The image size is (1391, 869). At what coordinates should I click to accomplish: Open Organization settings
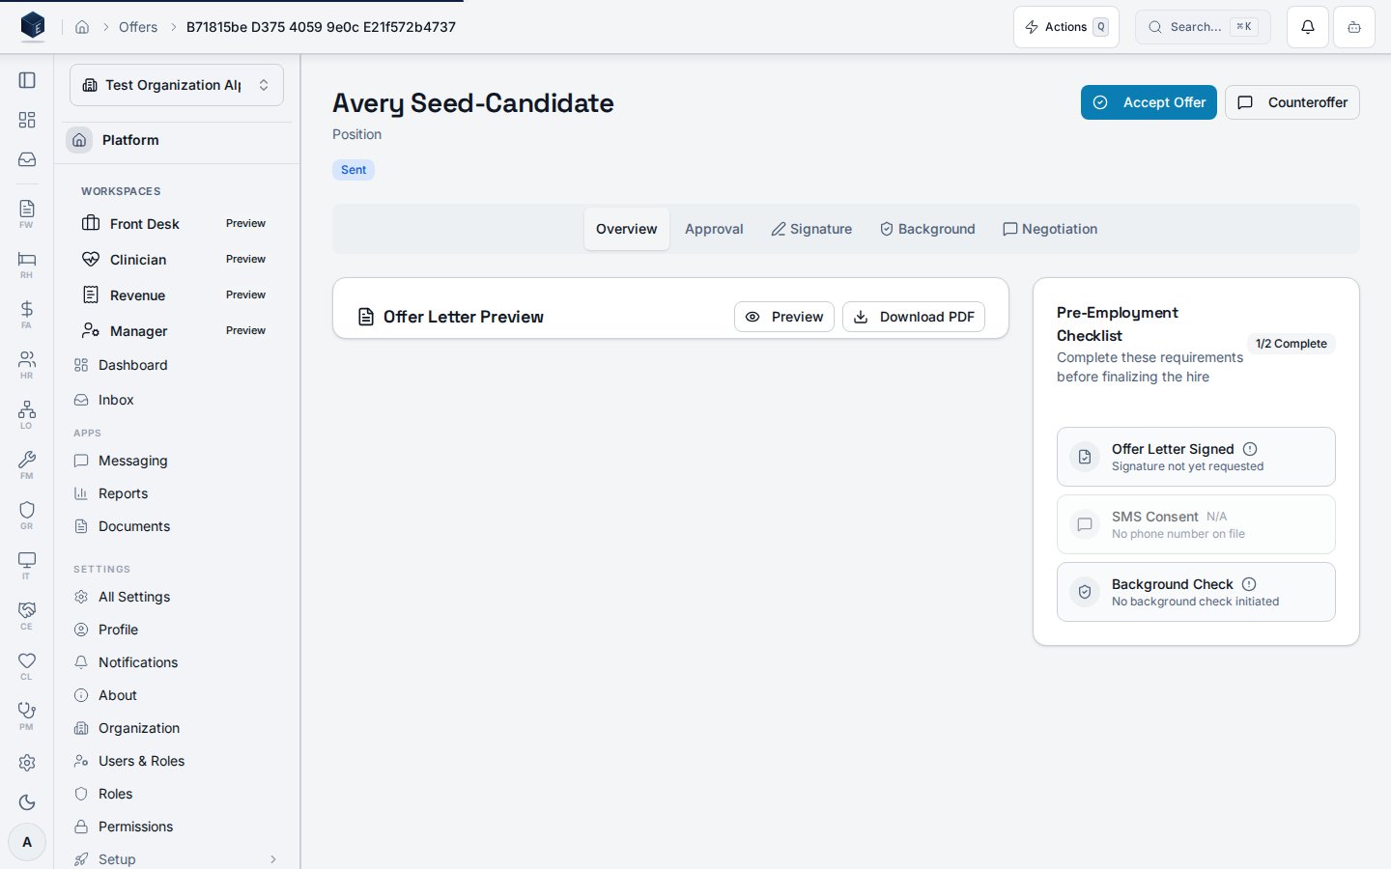[175, 728]
